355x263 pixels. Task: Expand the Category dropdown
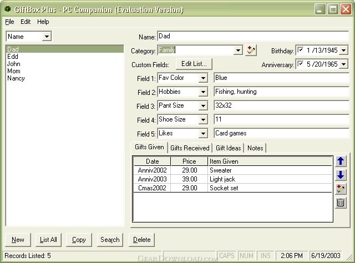[238, 50]
